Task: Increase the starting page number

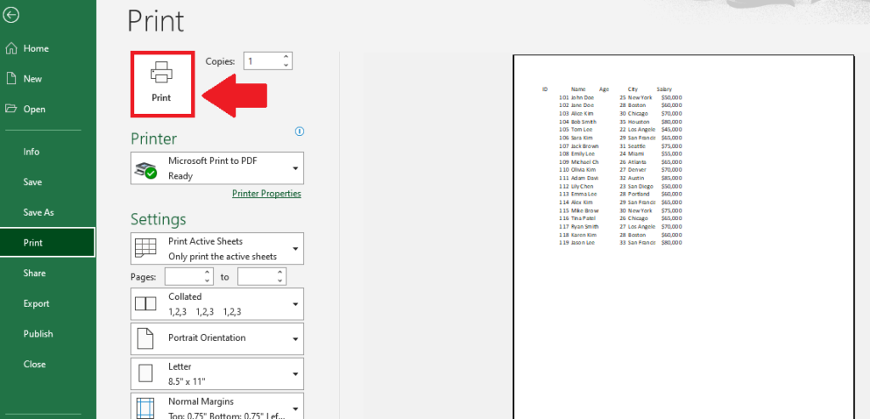Action: [x=207, y=272]
